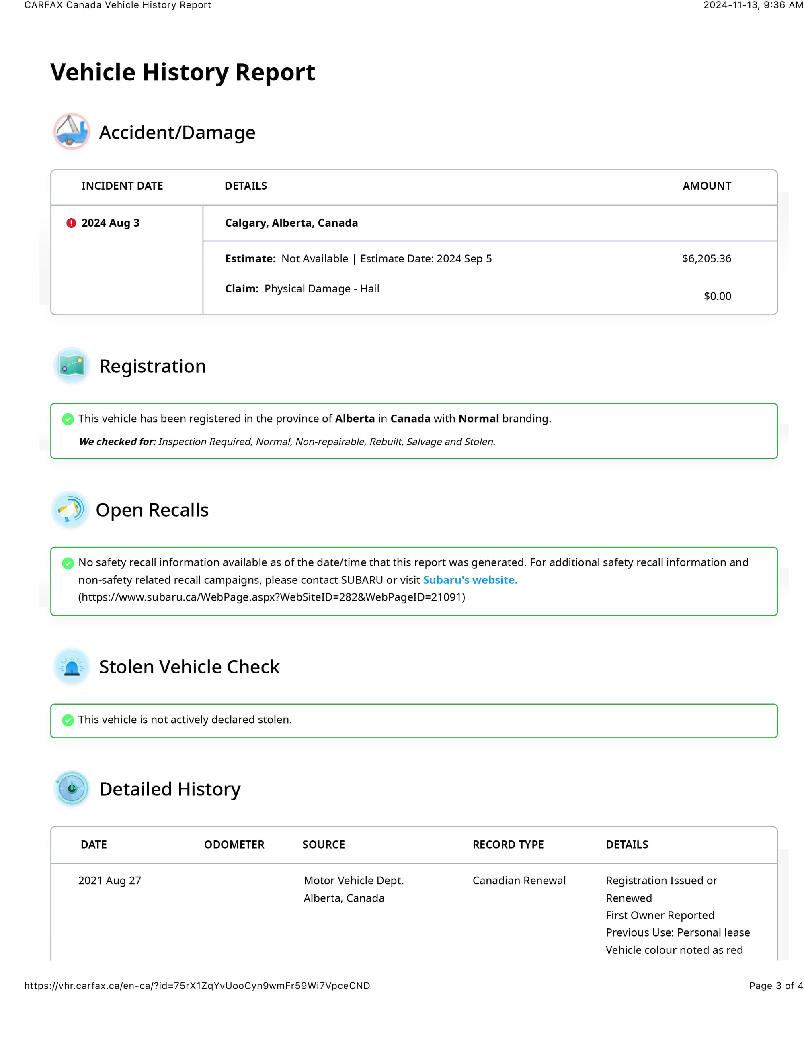This screenshot has width=804, height=1047.
Task: Click the Open Recalls megaphone icon
Action: point(70,509)
